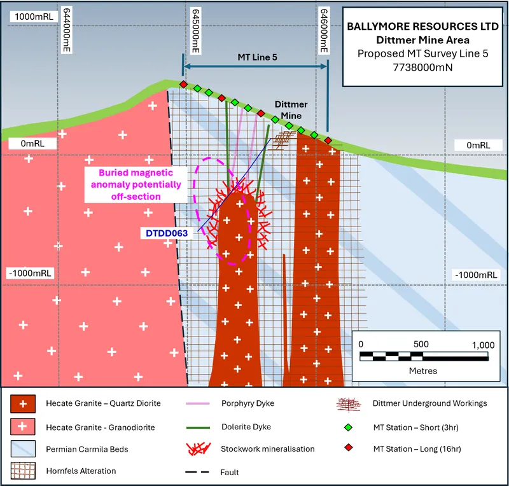This screenshot has height=486, width=509.
Task: Click the 'Proposed MT Survey Line 5' text
Action: [x=422, y=53]
